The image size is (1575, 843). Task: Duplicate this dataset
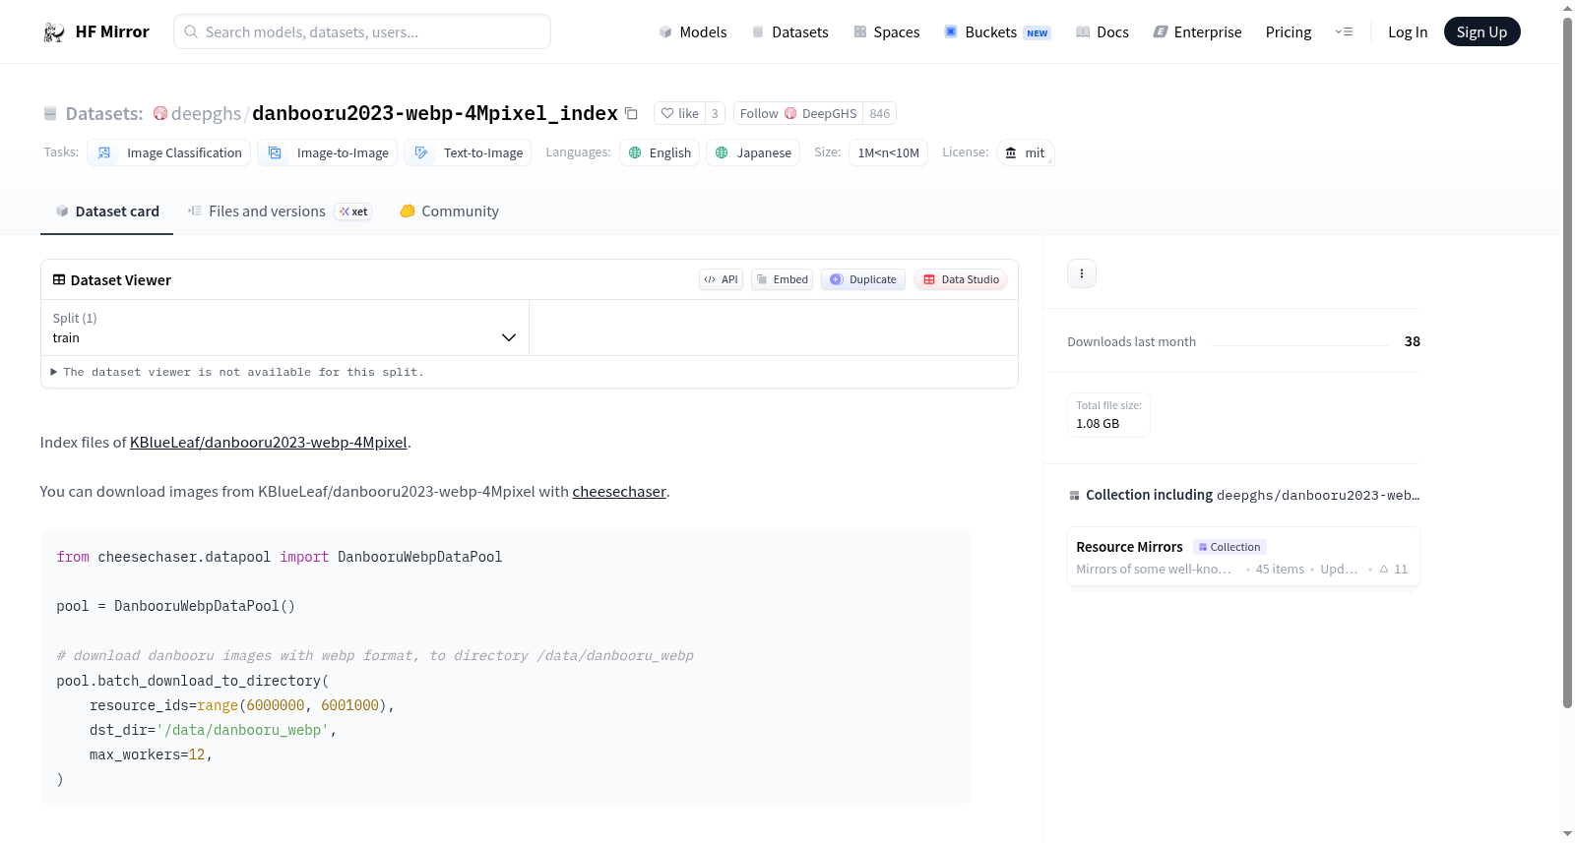click(863, 280)
